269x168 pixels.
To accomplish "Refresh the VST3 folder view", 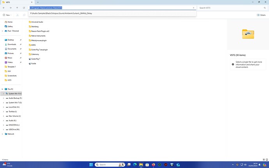I will (x=24, y=8).
